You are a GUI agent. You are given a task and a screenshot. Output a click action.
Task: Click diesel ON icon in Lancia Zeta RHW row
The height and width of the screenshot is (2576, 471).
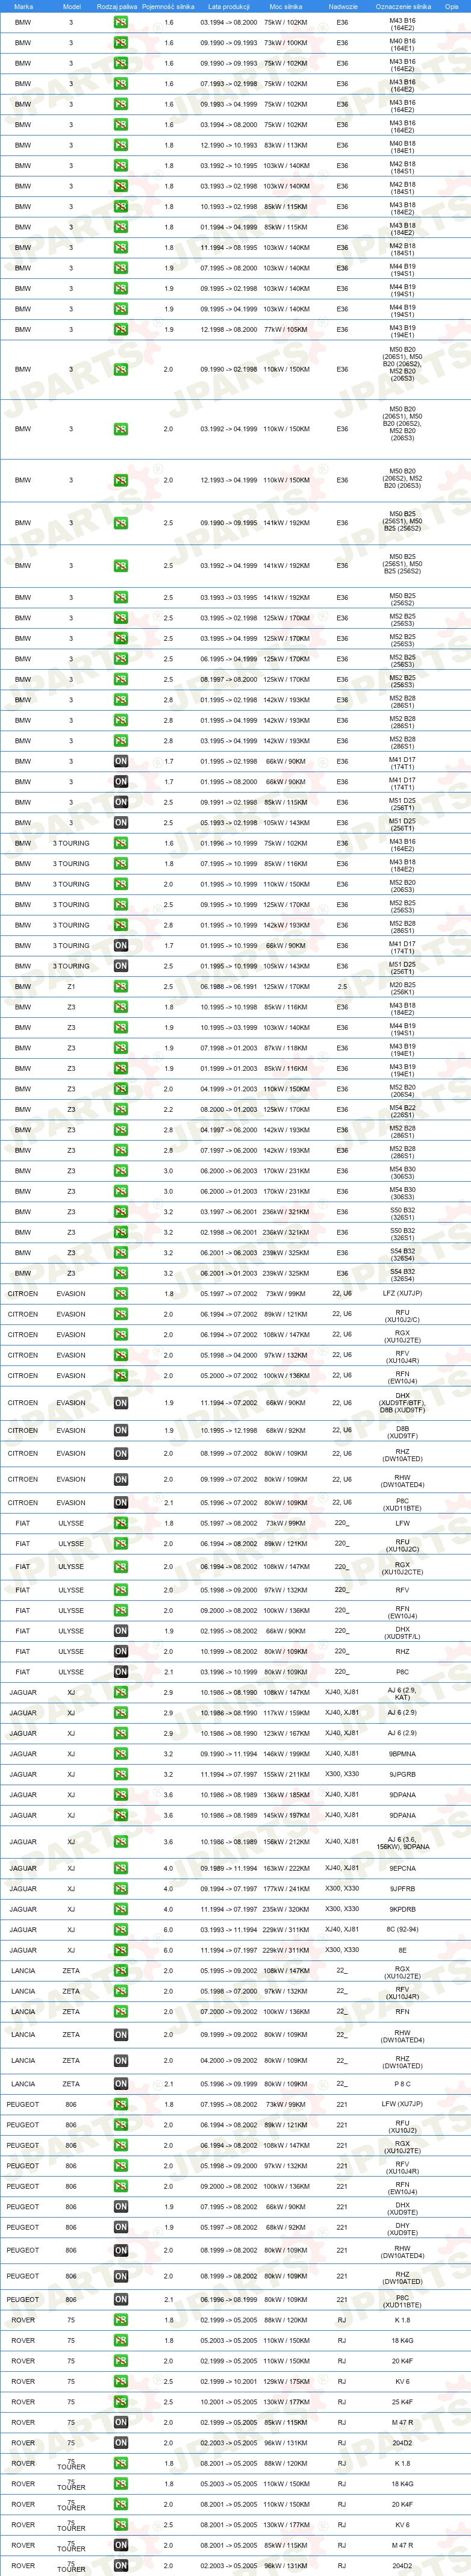coord(120,2034)
